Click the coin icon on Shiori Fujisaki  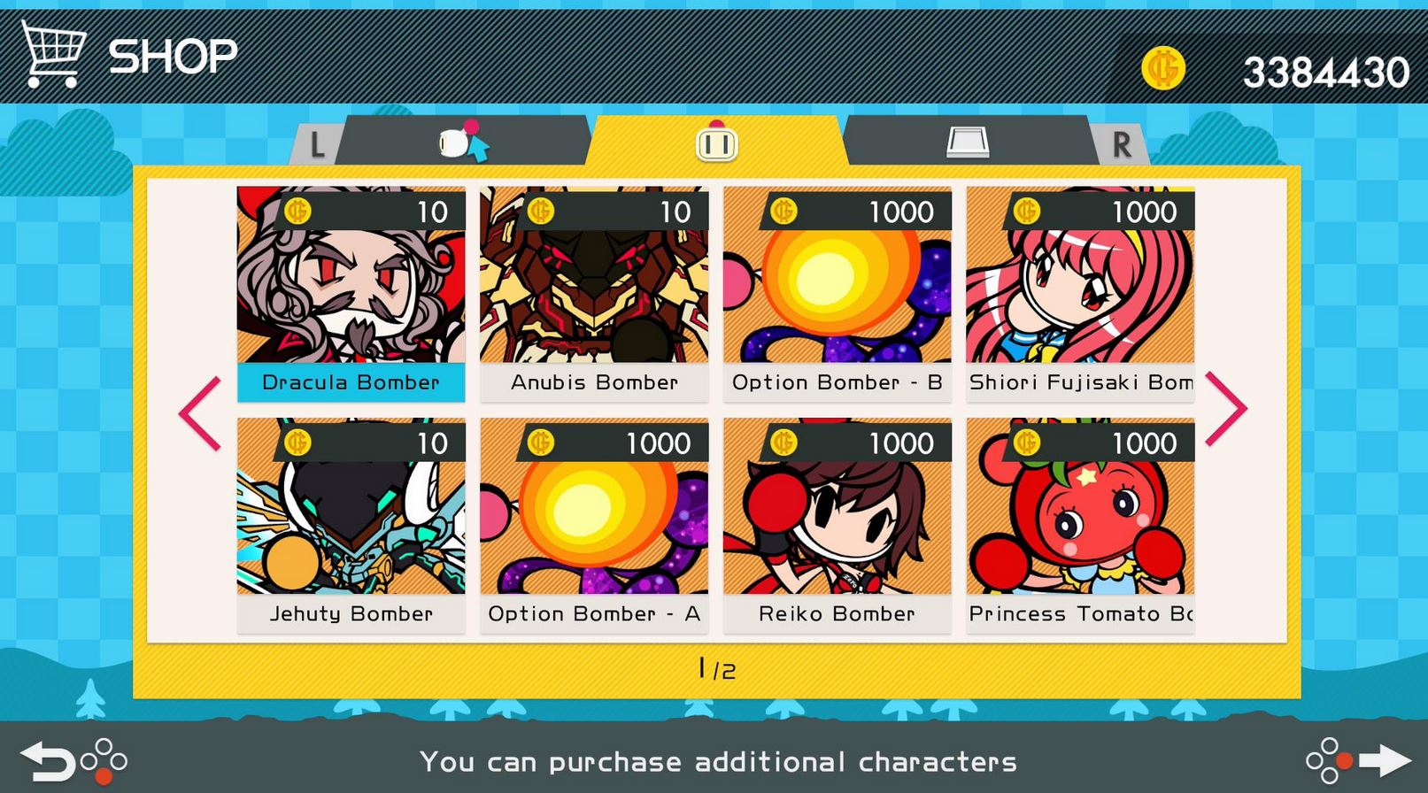(x=1026, y=211)
